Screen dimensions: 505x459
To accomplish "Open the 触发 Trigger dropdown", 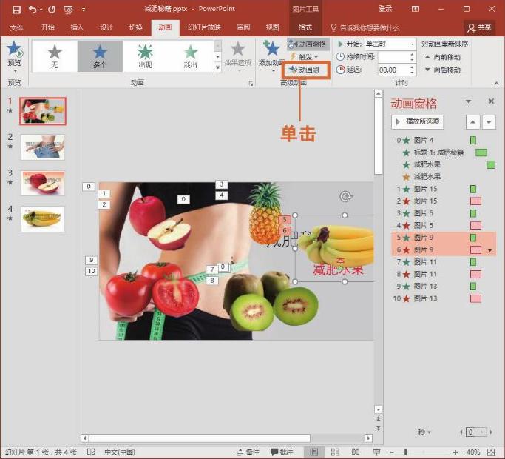I will (x=304, y=57).
